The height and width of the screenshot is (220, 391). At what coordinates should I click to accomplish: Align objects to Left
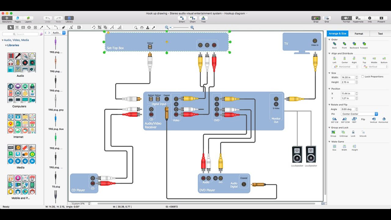click(x=334, y=60)
